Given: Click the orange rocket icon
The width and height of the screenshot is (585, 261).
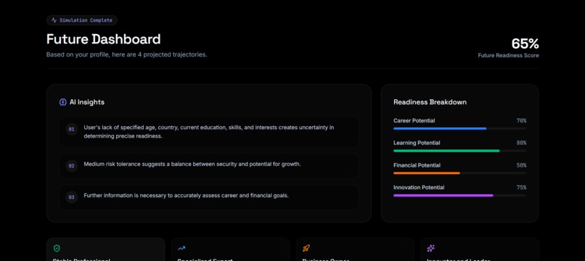Looking at the screenshot, I should pos(306,249).
